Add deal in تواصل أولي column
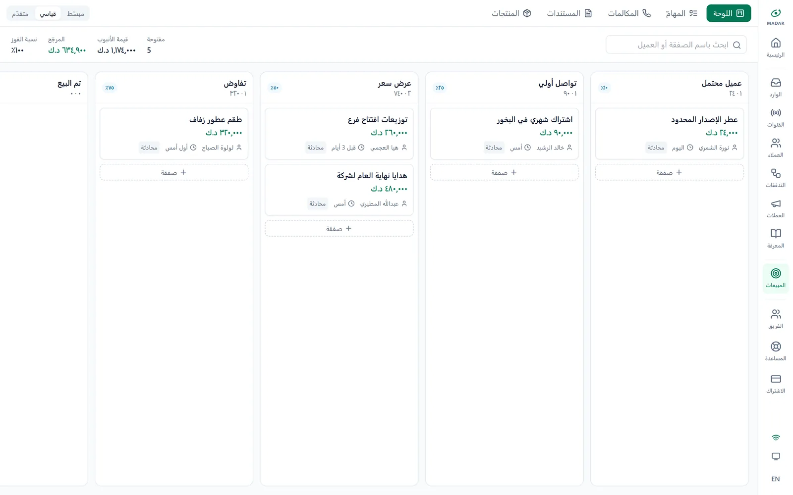This screenshot has height=495, width=793. (x=505, y=172)
